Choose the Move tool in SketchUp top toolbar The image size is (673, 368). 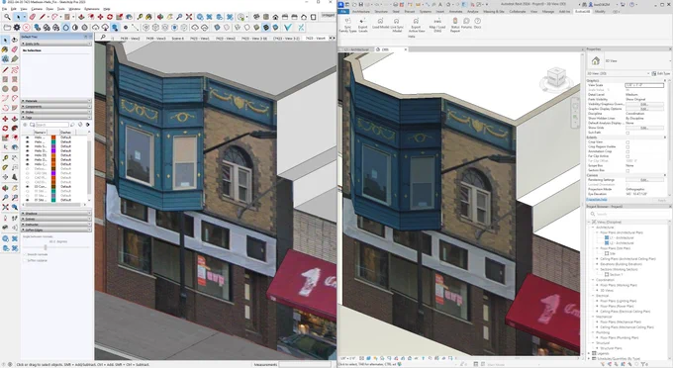pos(100,17)
